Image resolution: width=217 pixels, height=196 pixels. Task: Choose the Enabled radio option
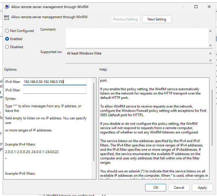[x=7, y=39]
